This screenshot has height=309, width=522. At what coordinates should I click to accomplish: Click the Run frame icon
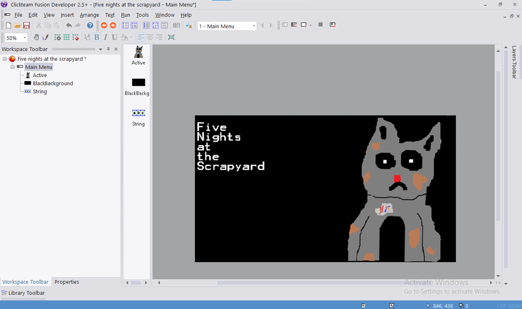click(x=303, y=25)
